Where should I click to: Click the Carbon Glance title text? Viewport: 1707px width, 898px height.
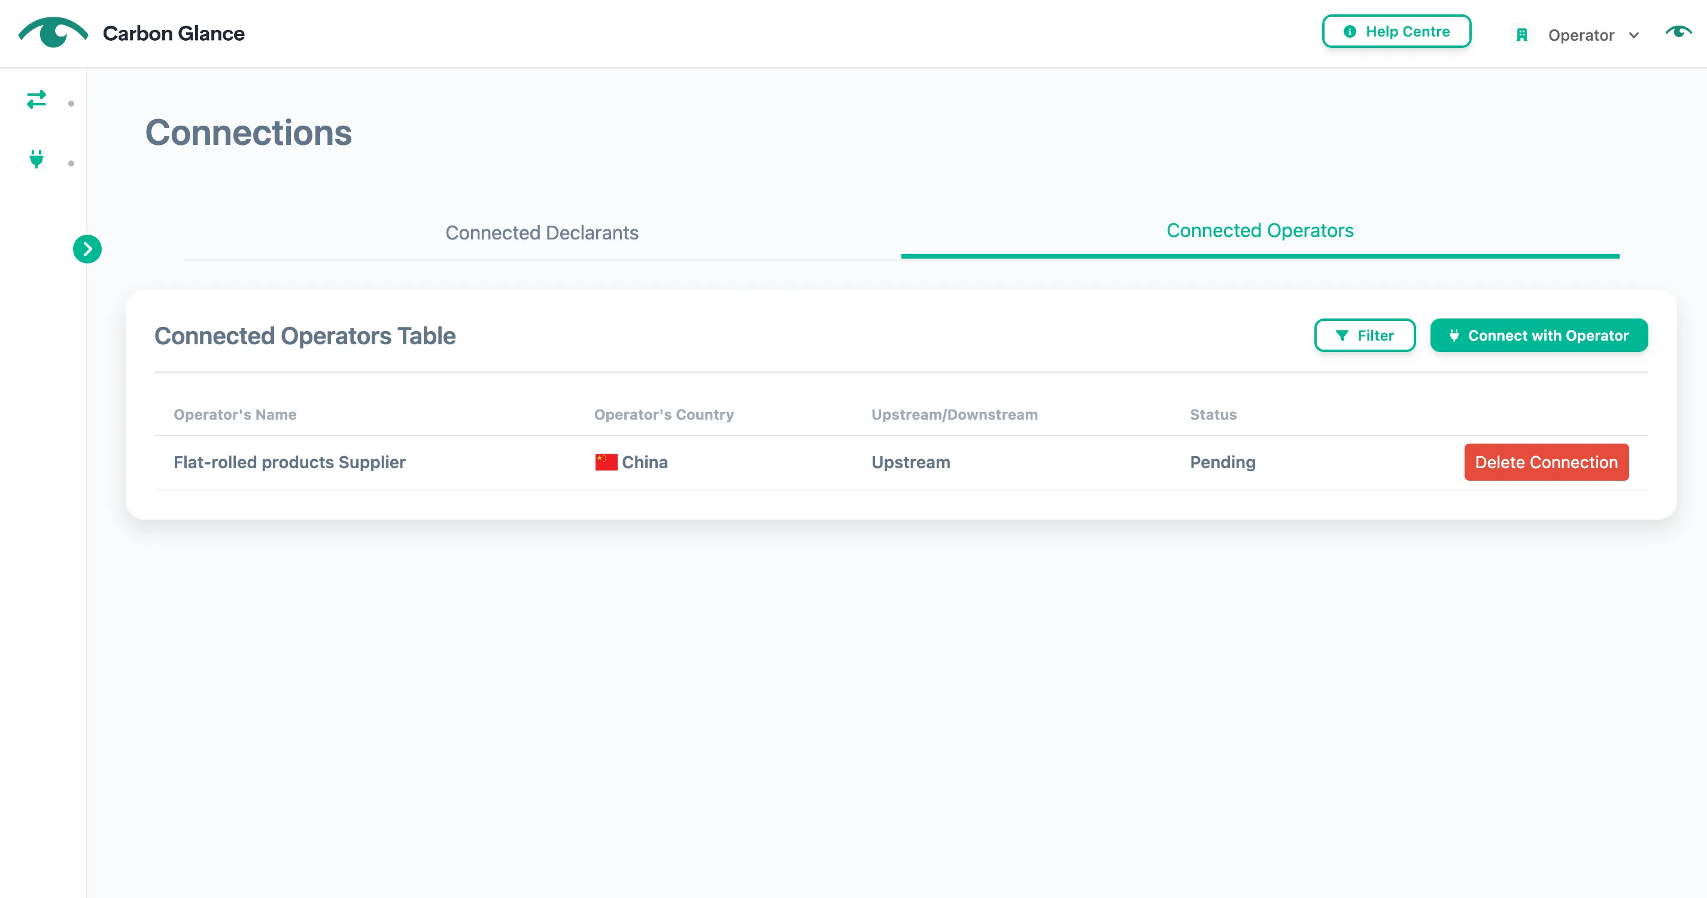coord(174,33)
